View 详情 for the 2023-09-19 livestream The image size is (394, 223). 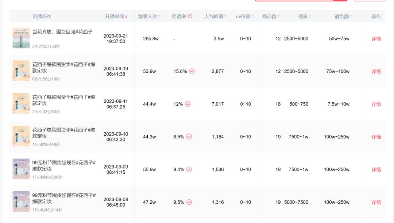(x=376, y=71)
